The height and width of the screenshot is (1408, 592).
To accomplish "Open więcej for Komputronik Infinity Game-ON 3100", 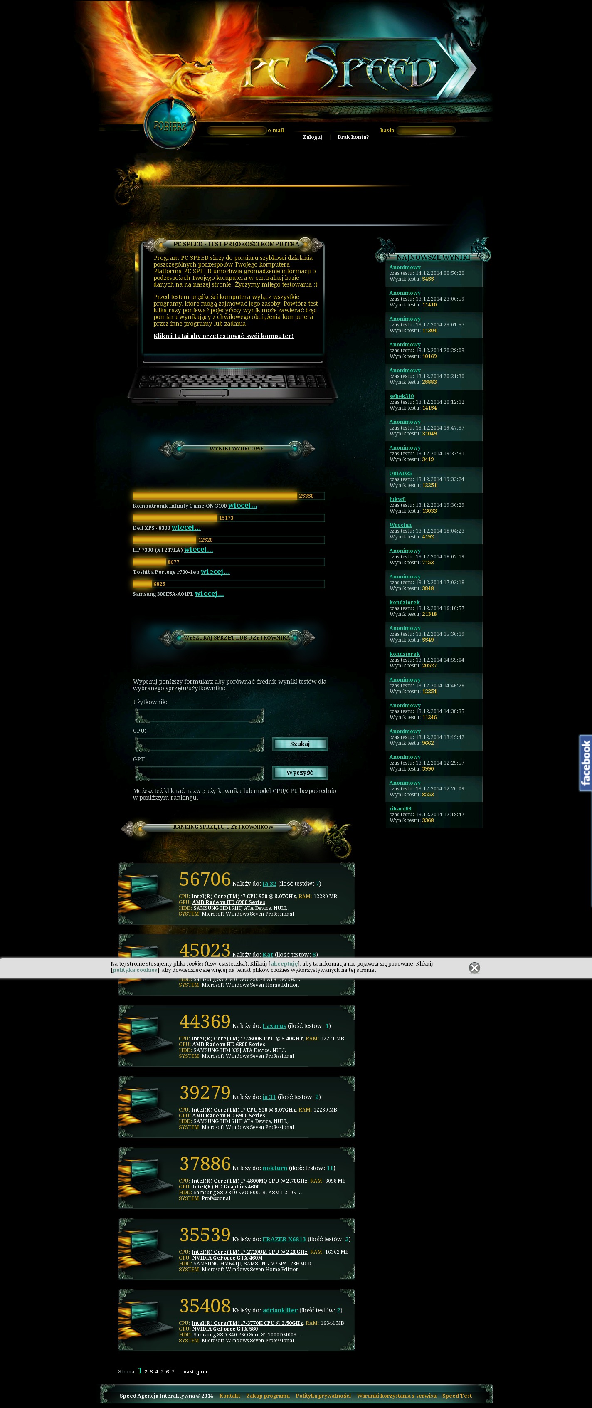I will click(x=243, y=506).
